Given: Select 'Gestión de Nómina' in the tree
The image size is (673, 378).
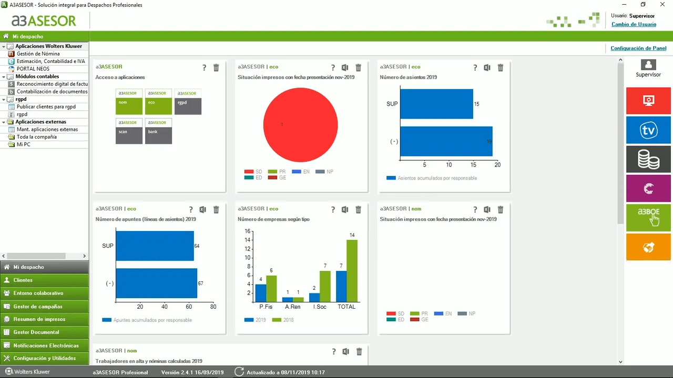Looking at the screenshot, I should click(38, 54).
